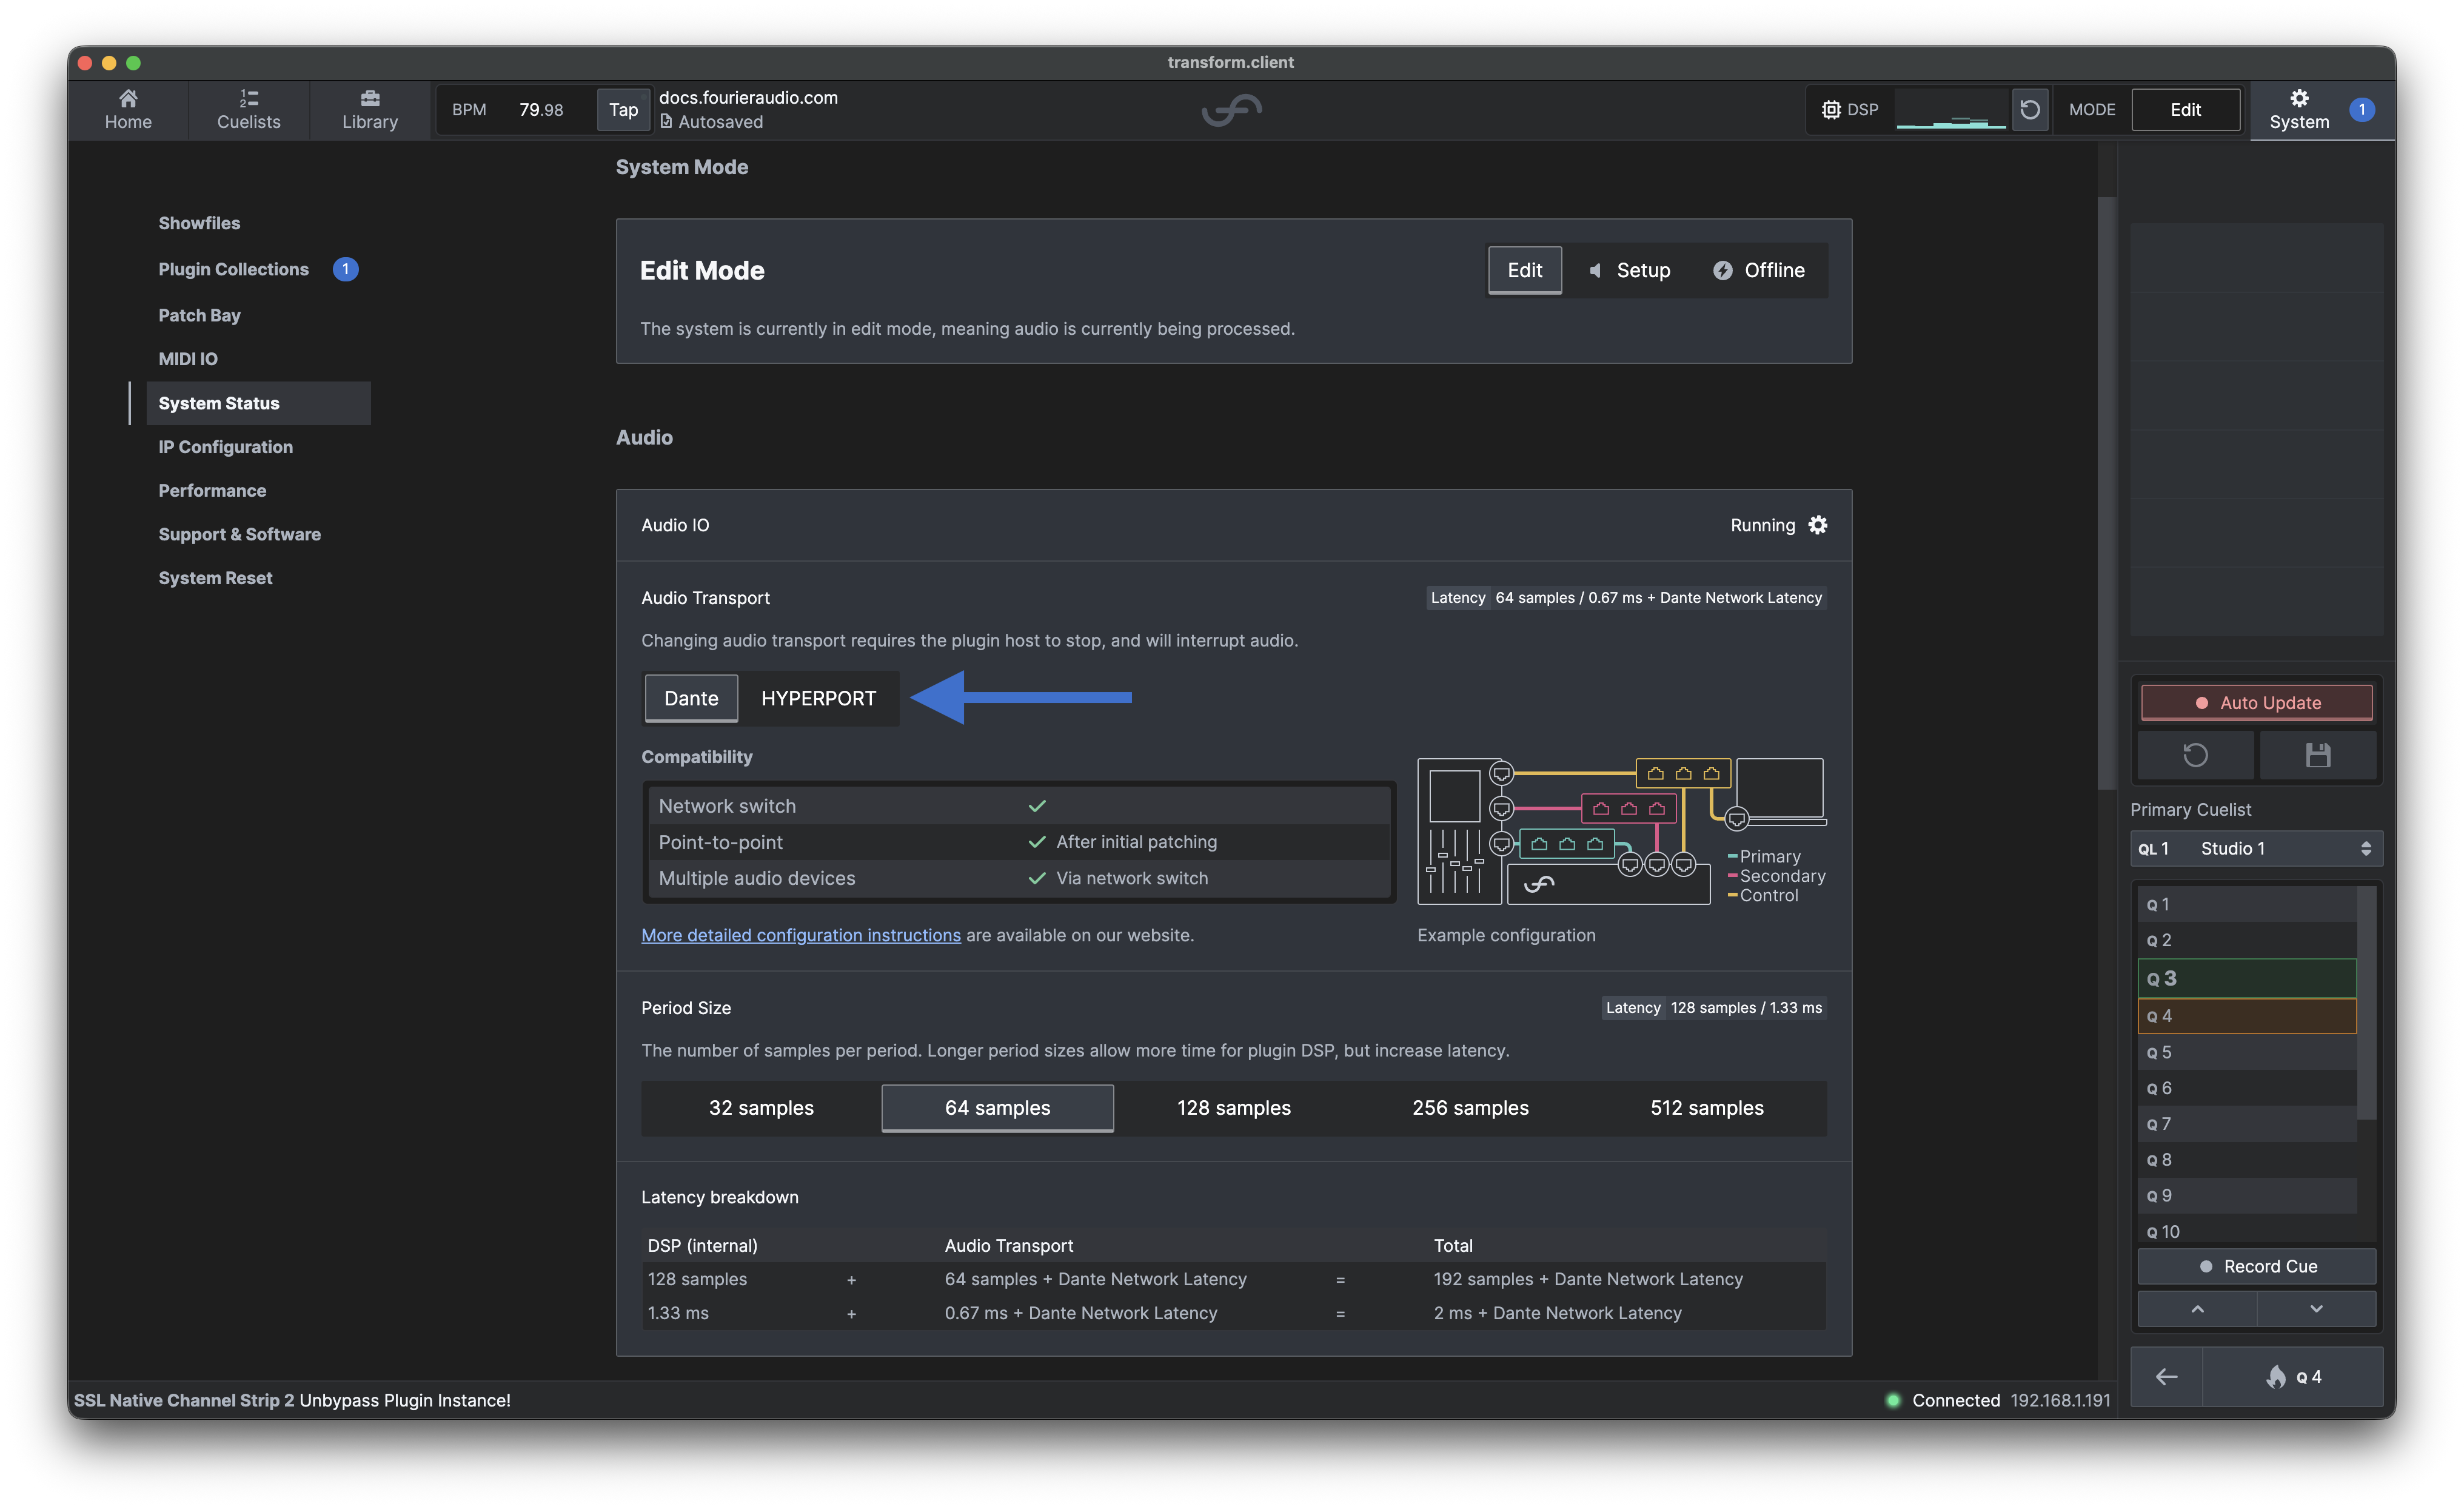Open MIDI IO settings

188,358
